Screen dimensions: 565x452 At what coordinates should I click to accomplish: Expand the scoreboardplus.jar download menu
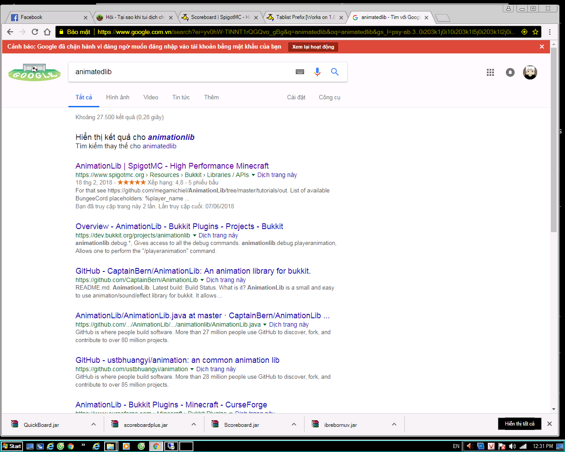193,424
